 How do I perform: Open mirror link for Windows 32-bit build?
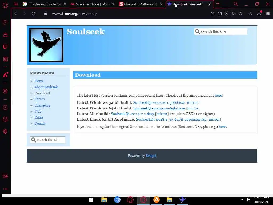pos(192,102)
